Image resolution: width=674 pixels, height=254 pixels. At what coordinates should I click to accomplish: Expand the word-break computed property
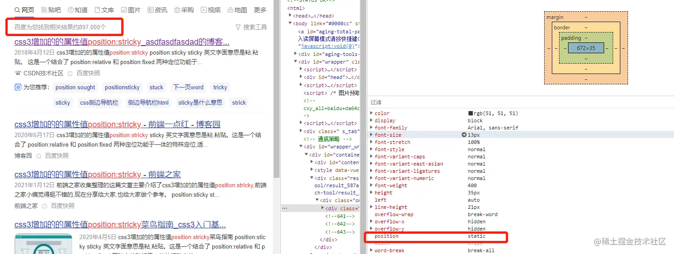click(x=371, y=250)
